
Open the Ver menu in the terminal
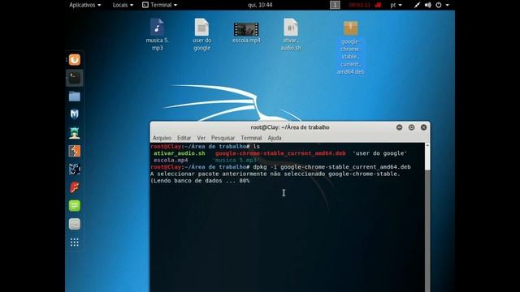point(201,138)
